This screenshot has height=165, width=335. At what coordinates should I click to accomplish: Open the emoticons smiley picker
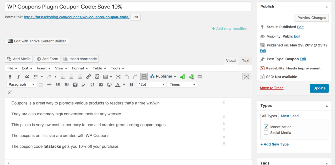click(109, 84)
